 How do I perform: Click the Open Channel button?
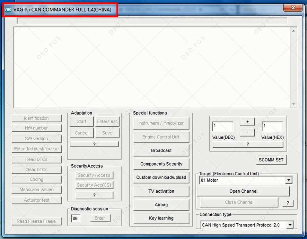243,191
